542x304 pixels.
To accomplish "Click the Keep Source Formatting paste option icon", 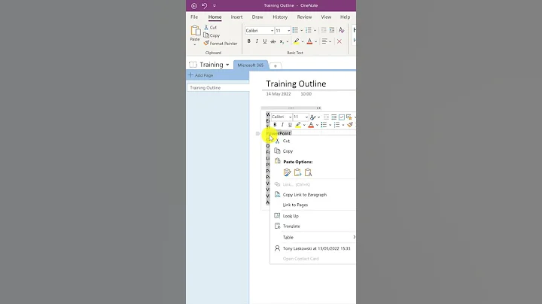I will (287, 172).
